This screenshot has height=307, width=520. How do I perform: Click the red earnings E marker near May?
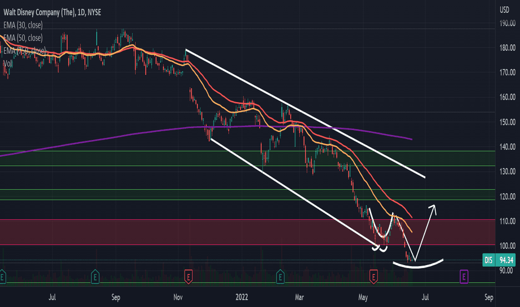[374, 276]
